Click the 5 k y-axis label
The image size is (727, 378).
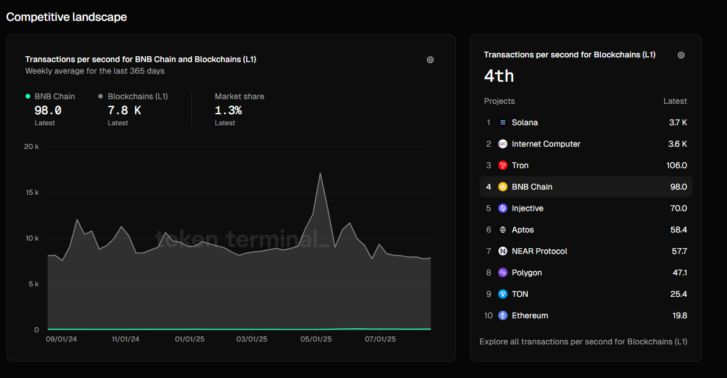34,284
